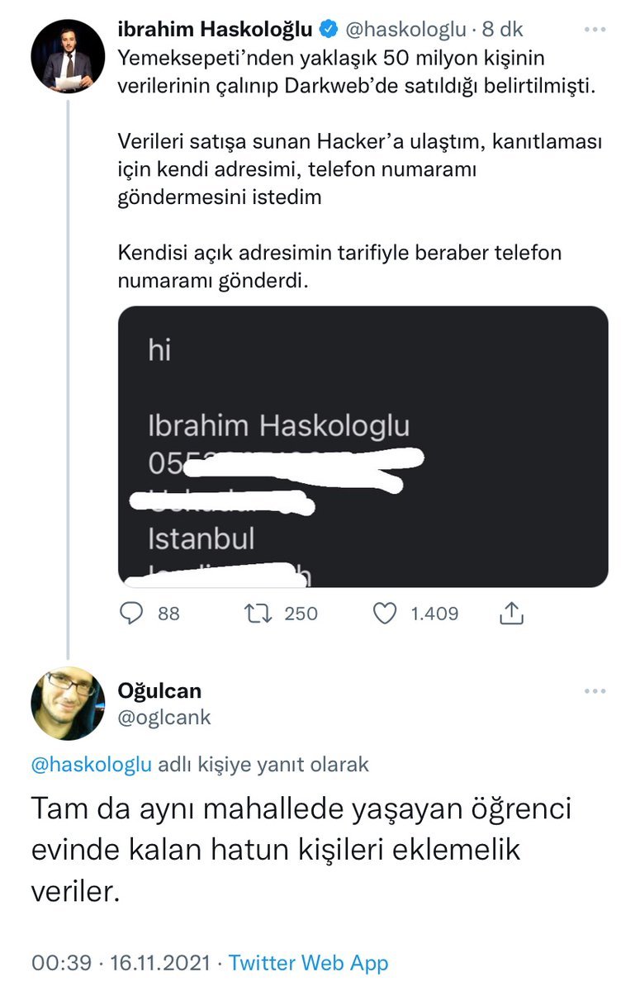Click the "8 dk" tweet timestamp

502,31
